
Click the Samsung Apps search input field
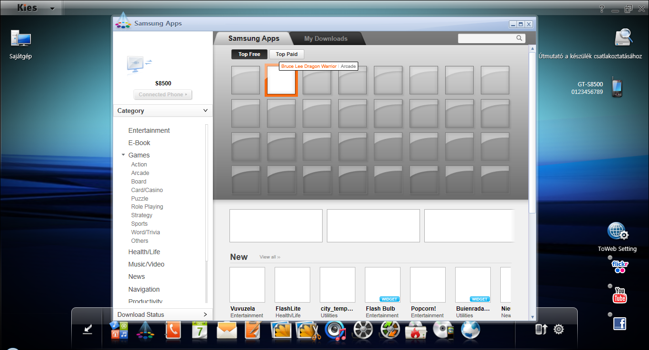click(487, 38)
